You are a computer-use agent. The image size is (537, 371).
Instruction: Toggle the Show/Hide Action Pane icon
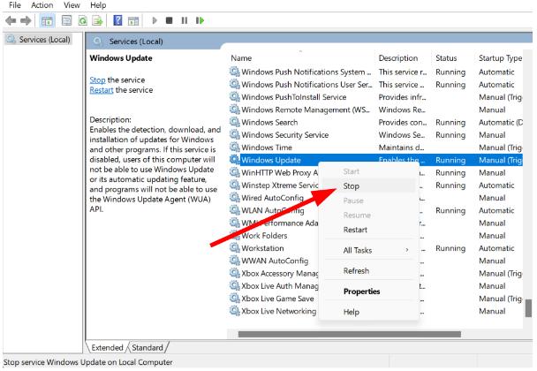[133, 21]
